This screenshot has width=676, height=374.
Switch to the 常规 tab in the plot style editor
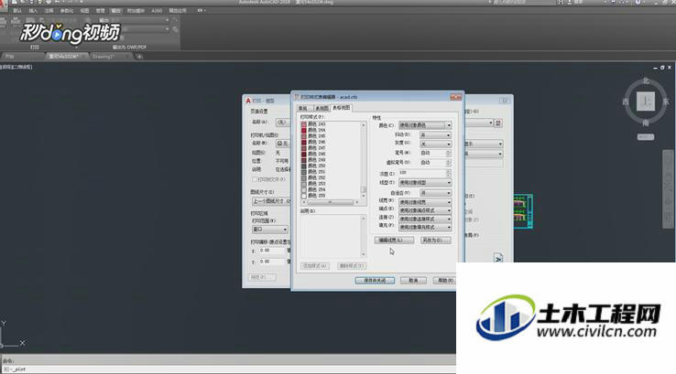tap(303, 108)
